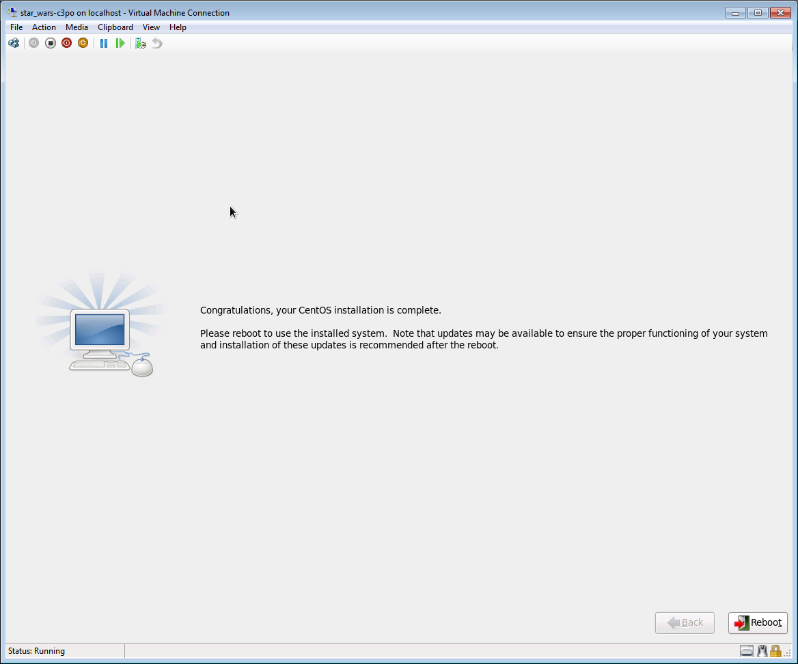This screenshot has height=664, width=798.
Task: Save VM state with orange power icon
Action: click(83, 43)
